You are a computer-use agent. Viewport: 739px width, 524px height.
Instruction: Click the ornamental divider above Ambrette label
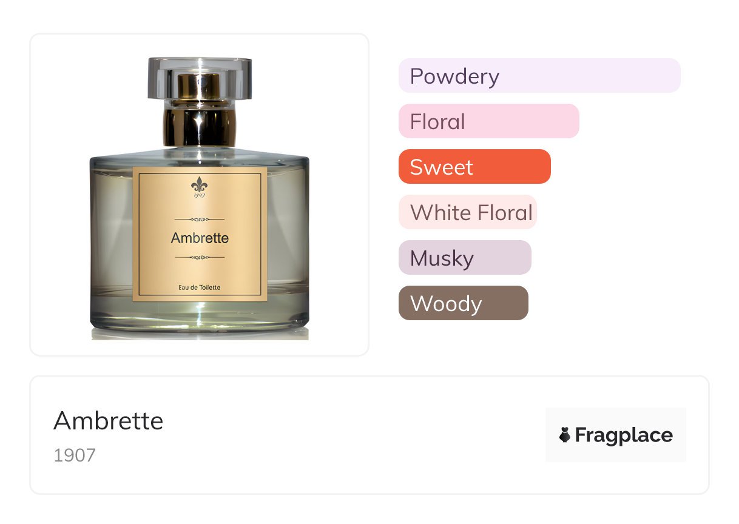[200, 219]
